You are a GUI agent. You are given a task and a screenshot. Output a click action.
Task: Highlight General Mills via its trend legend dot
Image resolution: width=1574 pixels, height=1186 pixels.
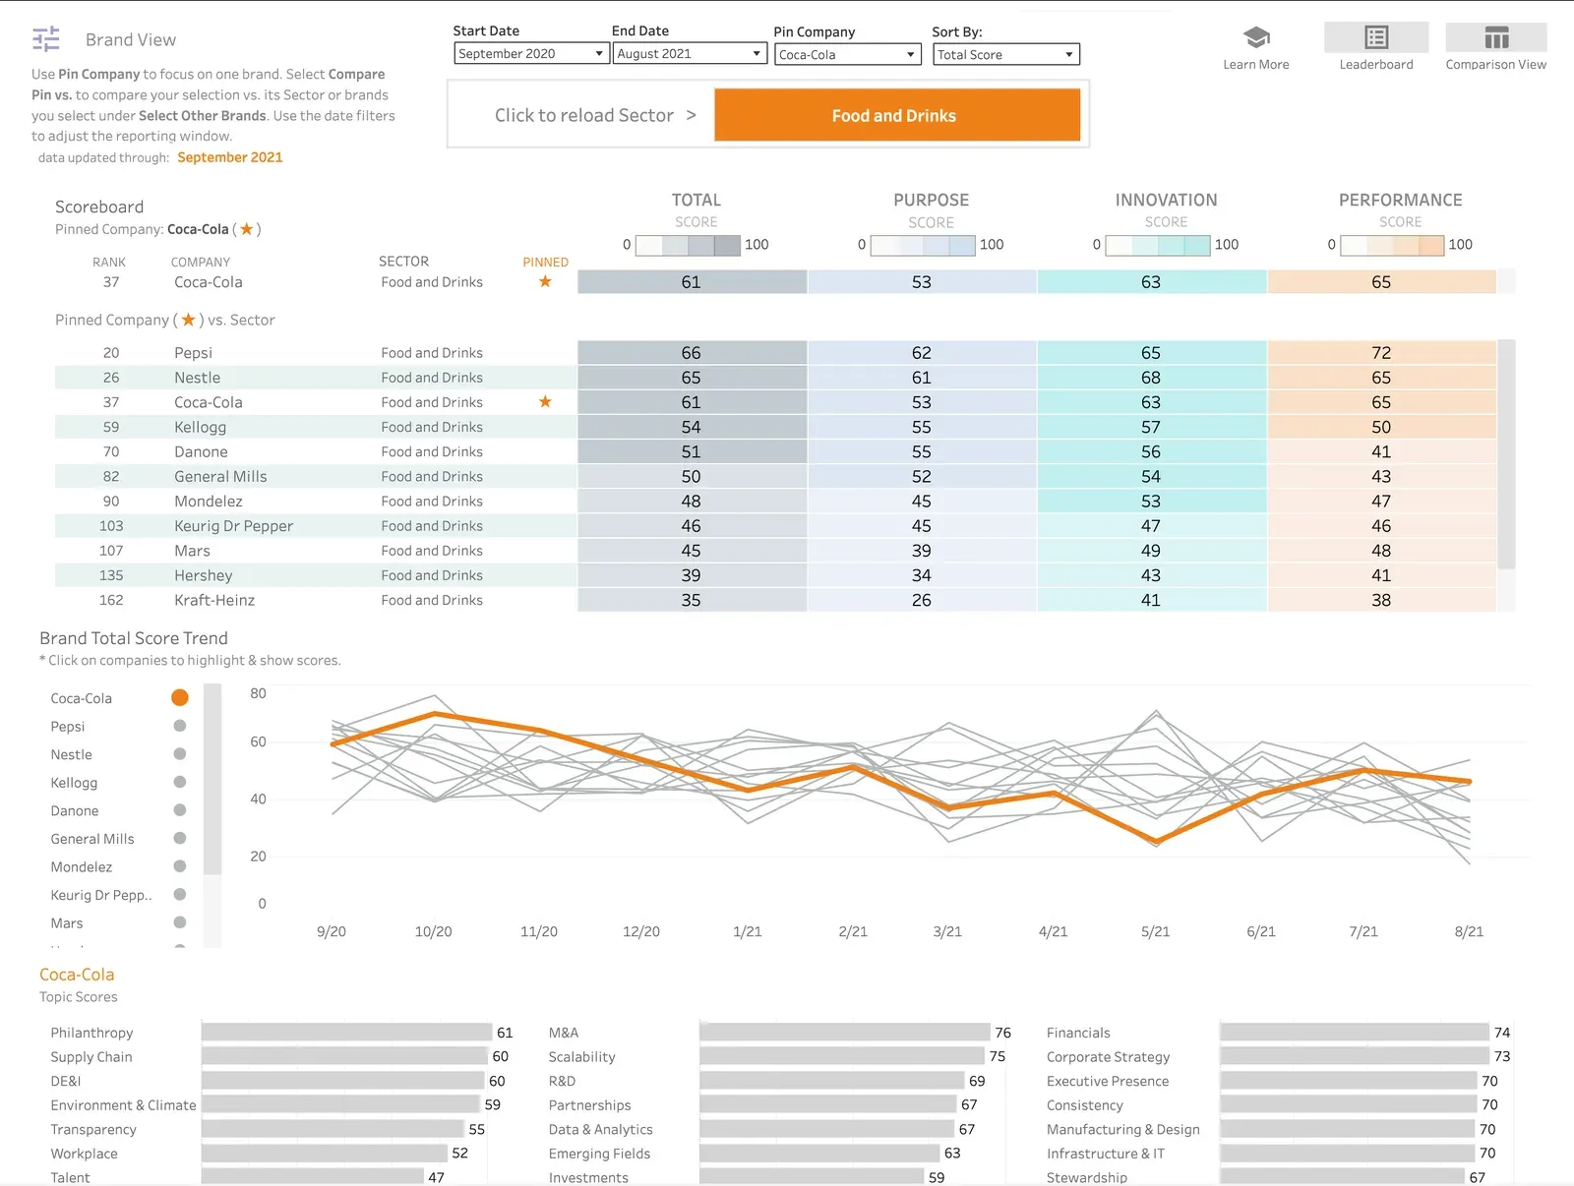tap(180, 839)
